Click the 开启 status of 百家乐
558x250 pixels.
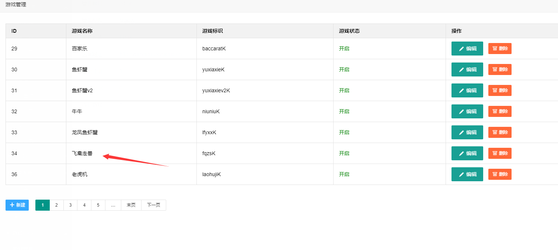pos(344,49)
